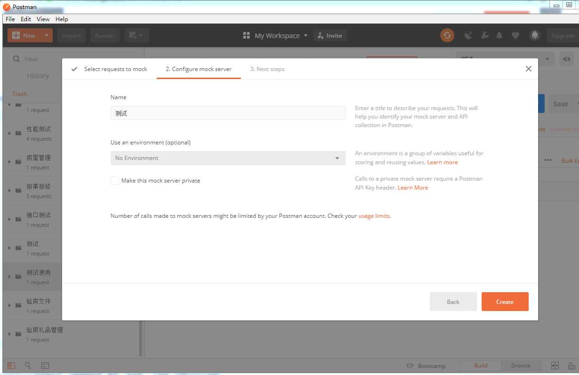Click the Name input field

point(228,113)
